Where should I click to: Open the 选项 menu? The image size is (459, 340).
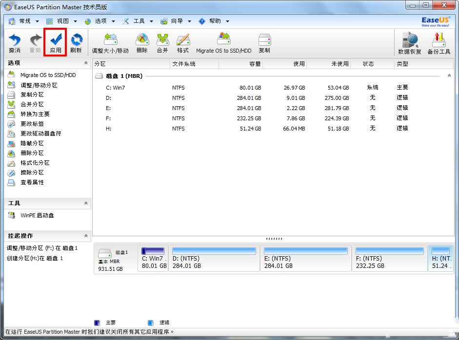[x=100, y=21]
